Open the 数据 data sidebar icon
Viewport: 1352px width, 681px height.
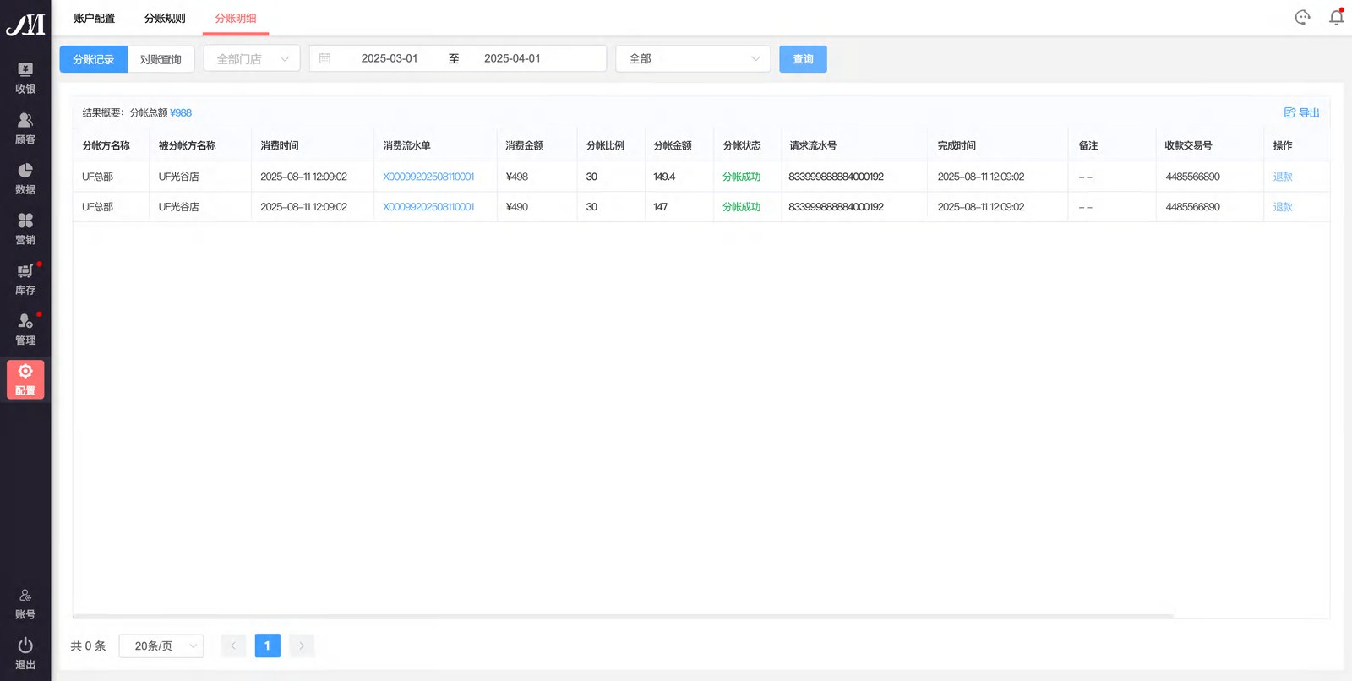(25, 178)
